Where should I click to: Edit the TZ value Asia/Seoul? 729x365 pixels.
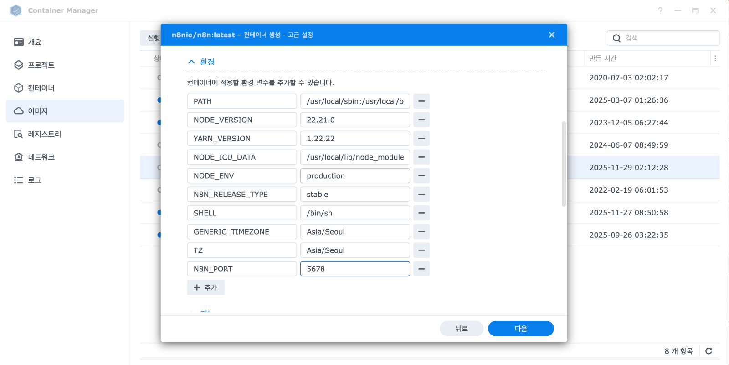click(x=355, y=250)
